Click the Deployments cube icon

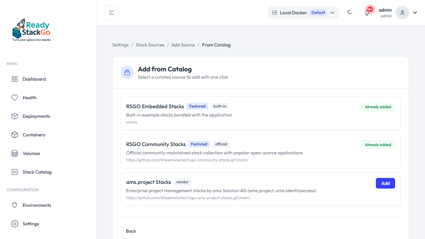point(15,116)
